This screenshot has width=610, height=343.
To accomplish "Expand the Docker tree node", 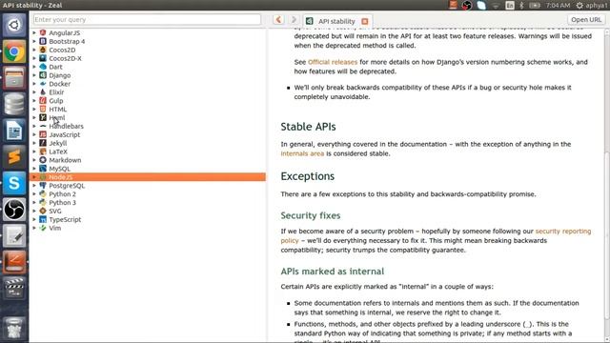I will coord(34,84).
